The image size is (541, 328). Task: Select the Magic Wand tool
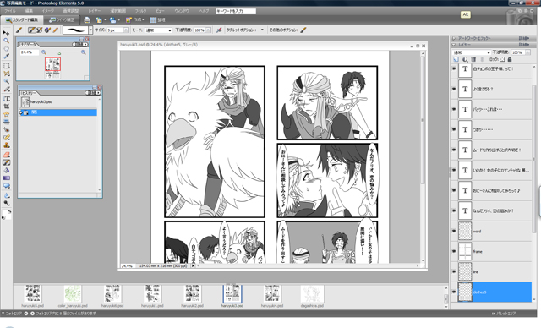6,81
